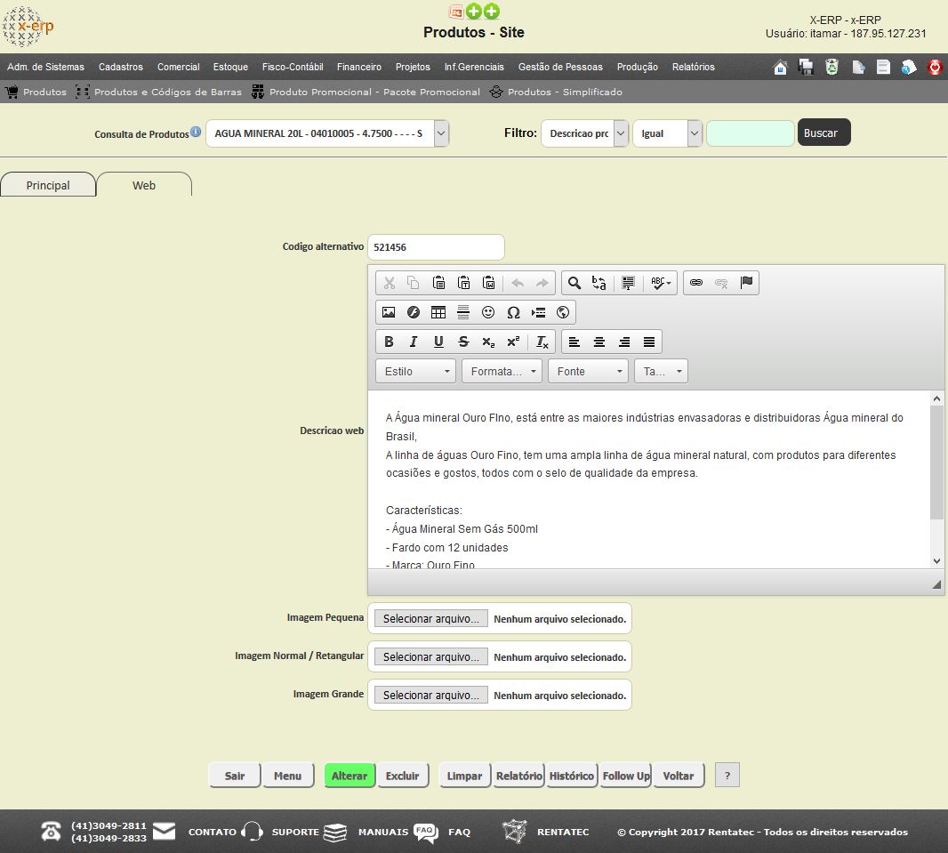The image size is (948, 853).
Task: Click the Histórico button
Action: [x=571, y=776]
